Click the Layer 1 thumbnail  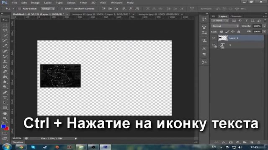click(x=223, y=38)
